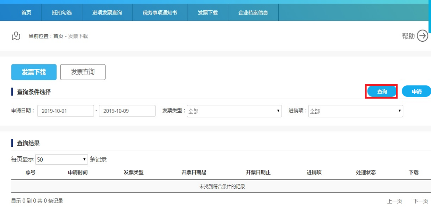Open the 首页 navigation menu item
The width and height of the screenshot is (431, 208).
[x=26, y=12]
